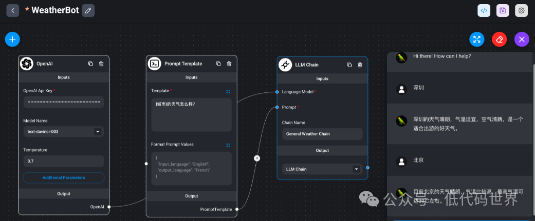Remove the edge via X on connection

(257, 158)
